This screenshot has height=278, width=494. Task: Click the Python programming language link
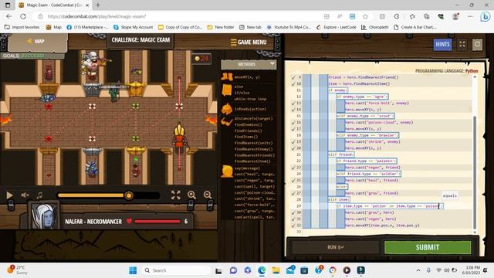pyautogui.click(x=472, y=71)
